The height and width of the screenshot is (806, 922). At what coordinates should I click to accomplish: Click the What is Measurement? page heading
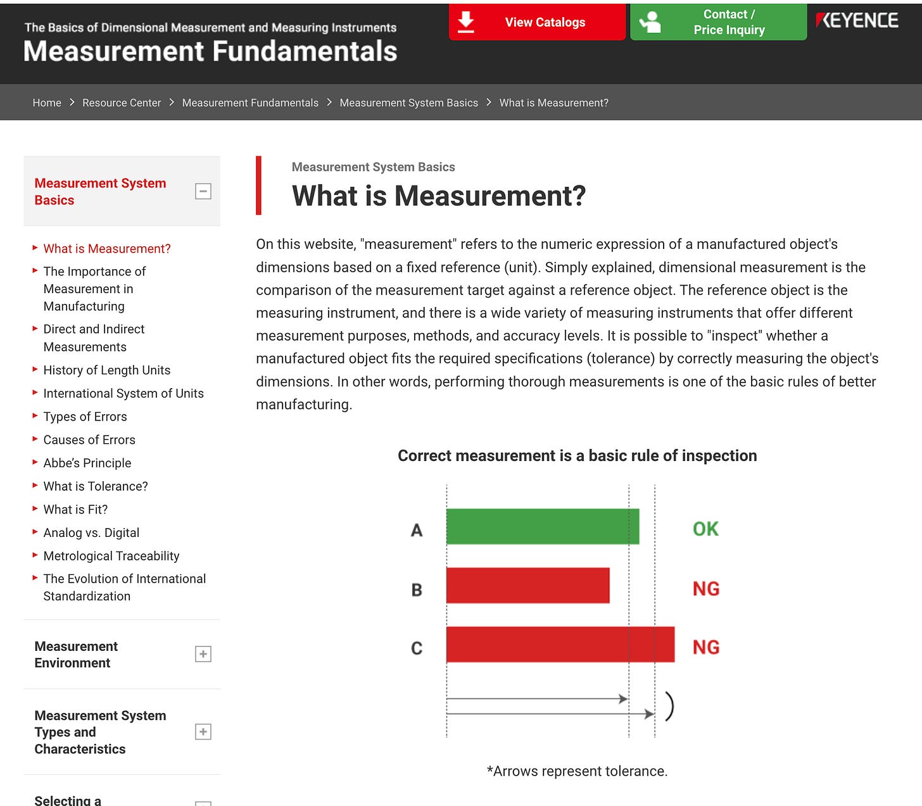[439, 196]
